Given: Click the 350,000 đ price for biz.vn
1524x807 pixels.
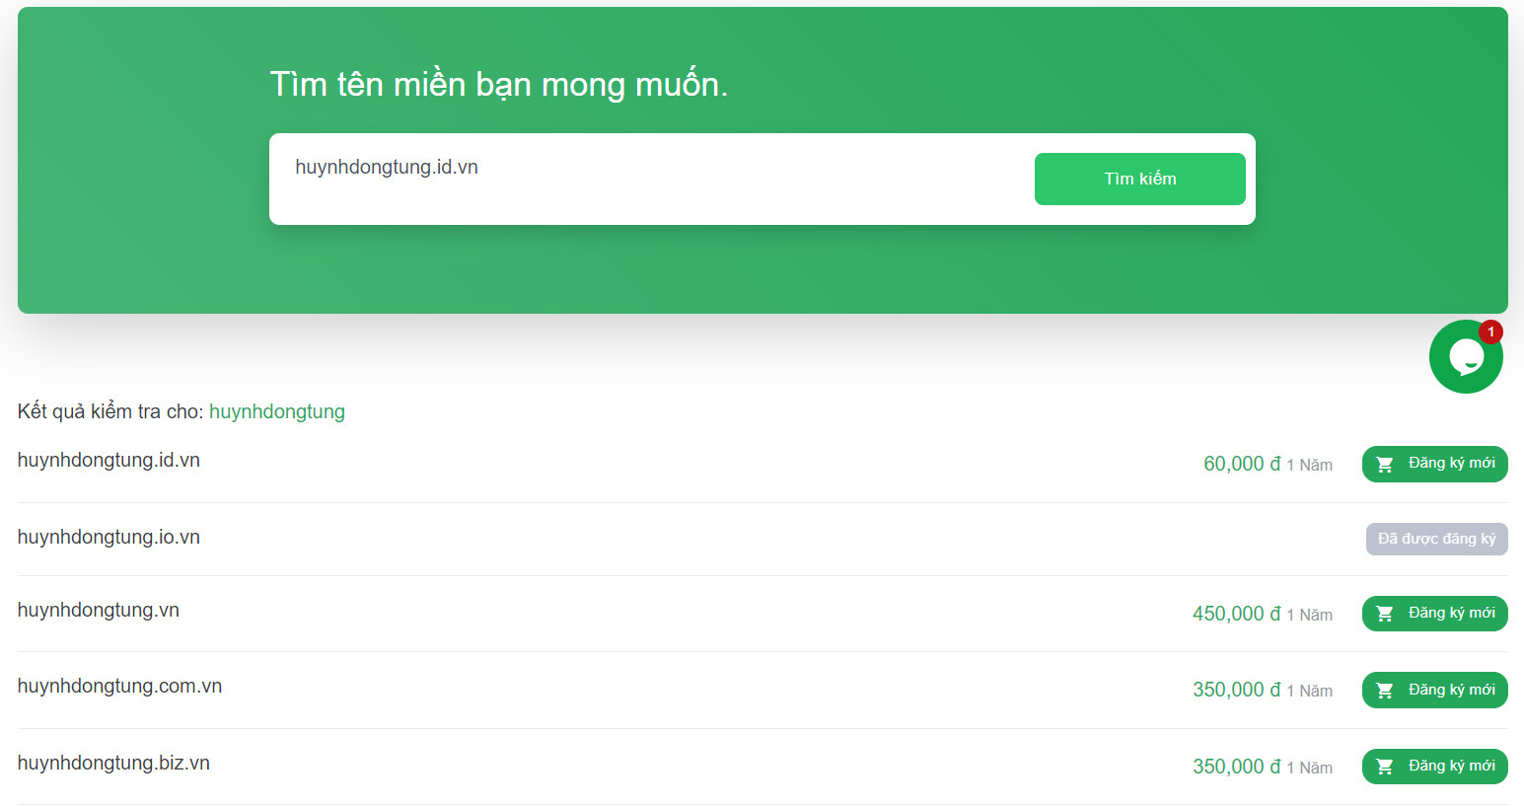Looking at the screenshot, I should [x=1237, y=767].
